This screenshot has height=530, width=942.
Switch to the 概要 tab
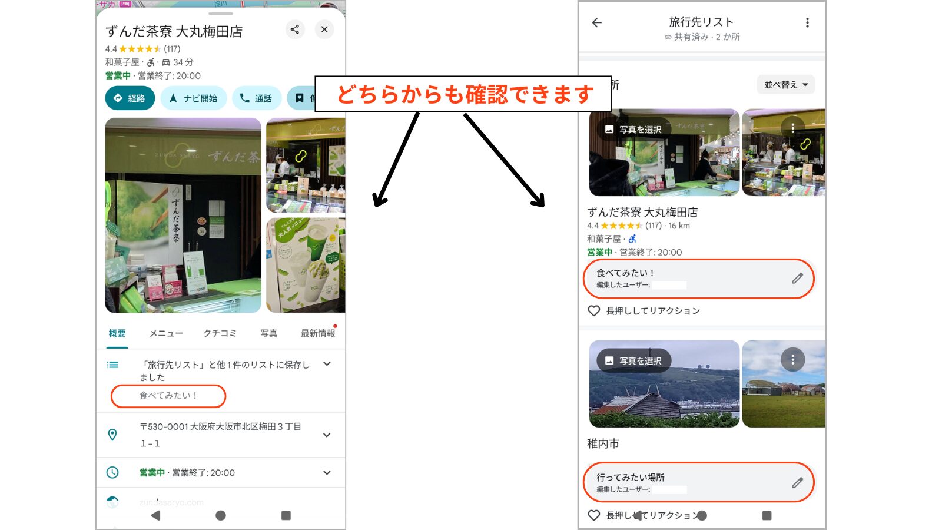click(x=117, y=333)
